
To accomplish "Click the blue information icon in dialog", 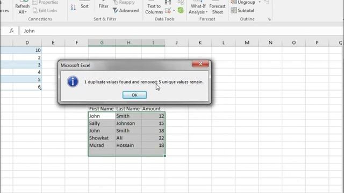I will [x=73, y=81].
